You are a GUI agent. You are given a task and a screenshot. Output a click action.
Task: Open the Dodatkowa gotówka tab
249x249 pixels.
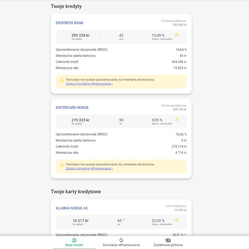[168, 245]
